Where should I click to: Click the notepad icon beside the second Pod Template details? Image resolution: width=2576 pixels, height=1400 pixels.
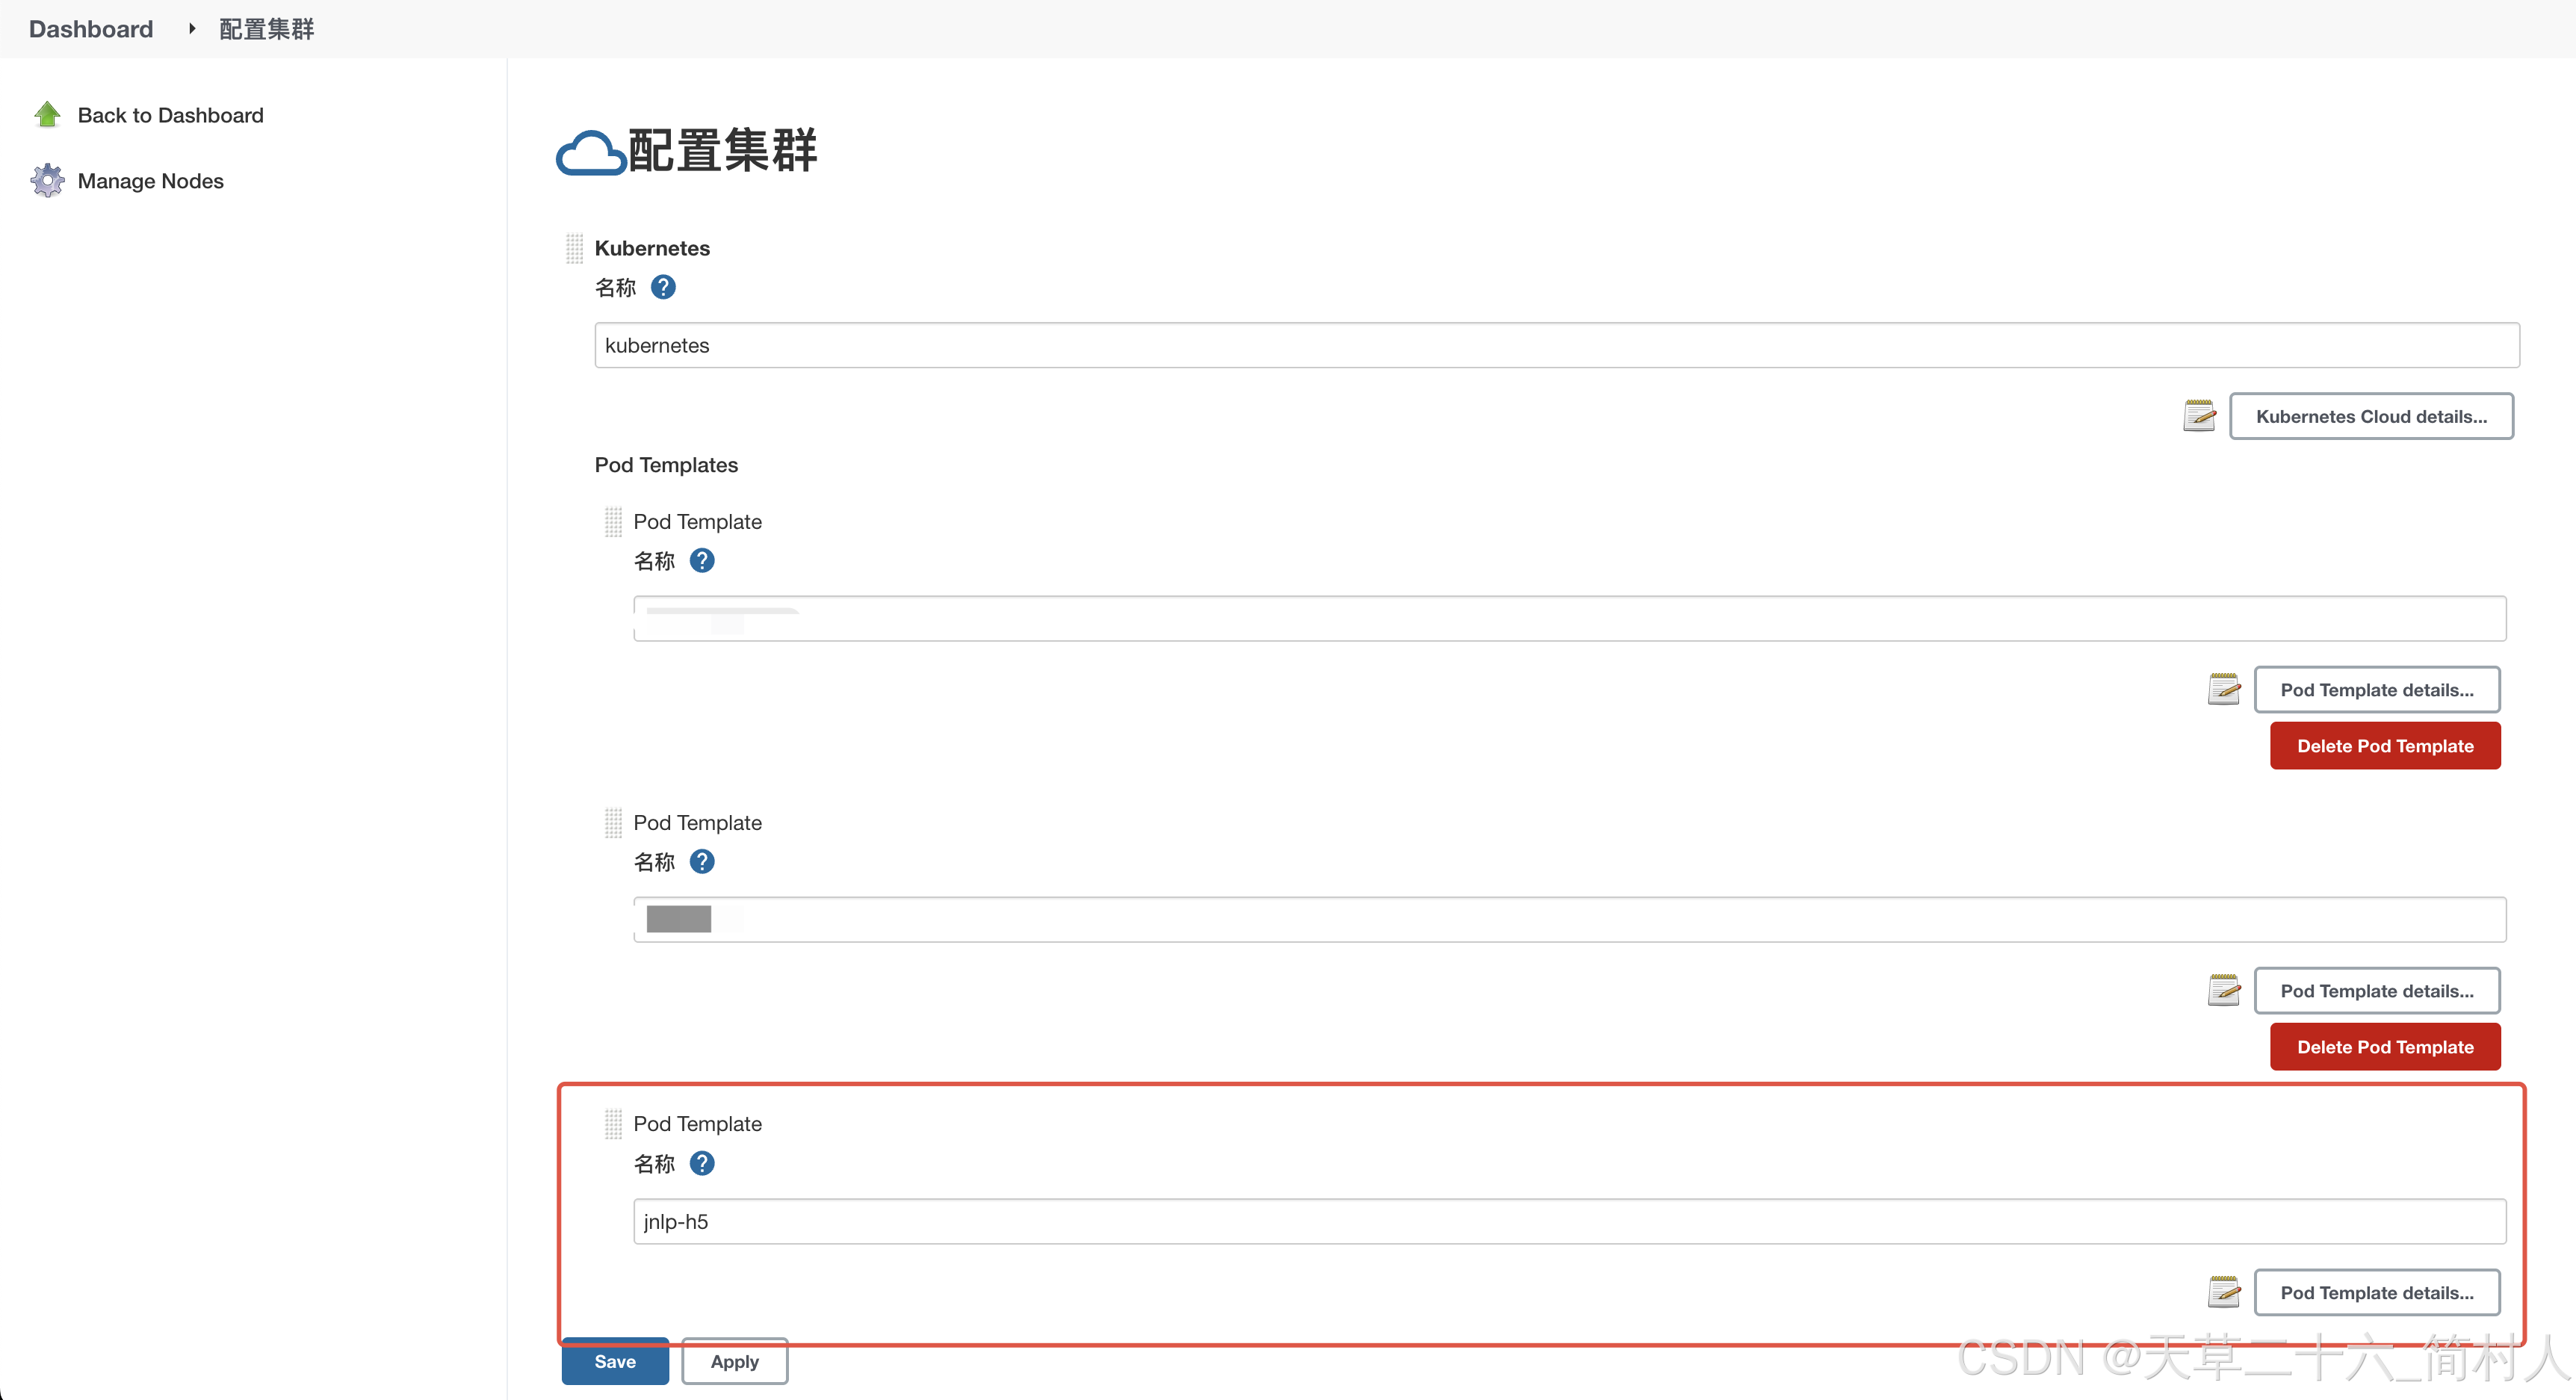click(x=2224, y=990)
